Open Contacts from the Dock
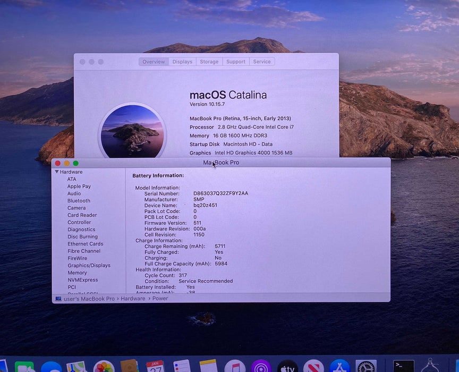Screen dimensions: 459x372 coord(129,366)
